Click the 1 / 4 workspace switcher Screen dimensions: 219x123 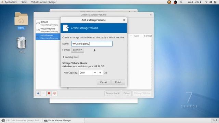pos(215,120)
